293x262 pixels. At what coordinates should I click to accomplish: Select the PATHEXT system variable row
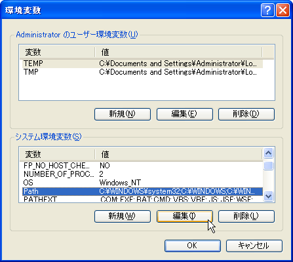click(142, 199)
